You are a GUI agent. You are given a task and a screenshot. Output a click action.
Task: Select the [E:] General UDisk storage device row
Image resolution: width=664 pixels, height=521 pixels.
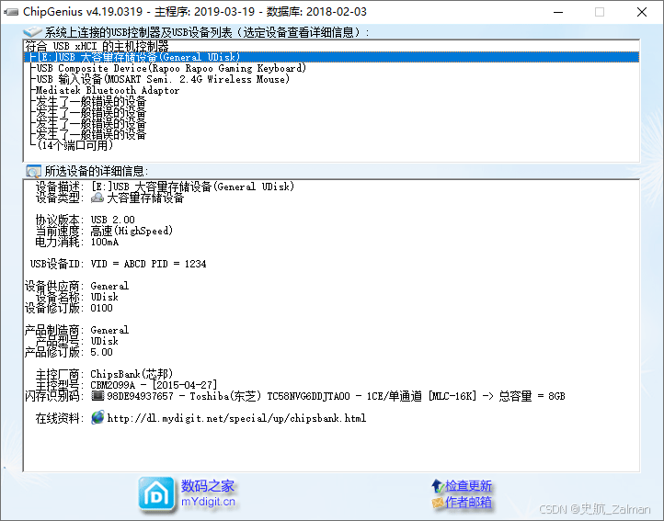(x=331, y=57)
